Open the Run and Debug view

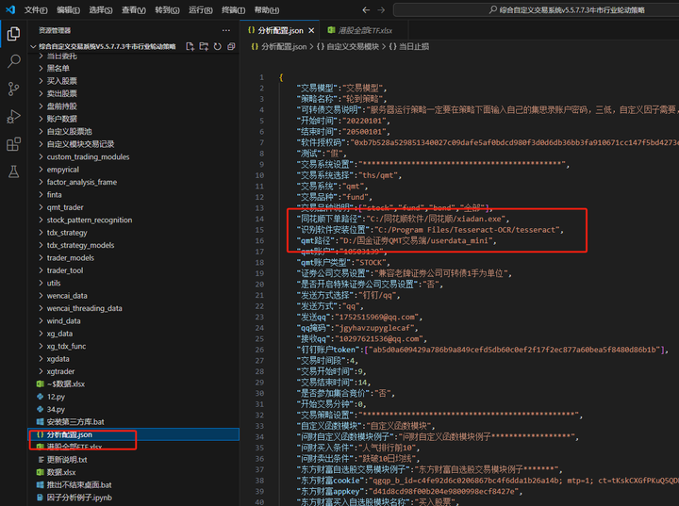click(x=13, y=117)
